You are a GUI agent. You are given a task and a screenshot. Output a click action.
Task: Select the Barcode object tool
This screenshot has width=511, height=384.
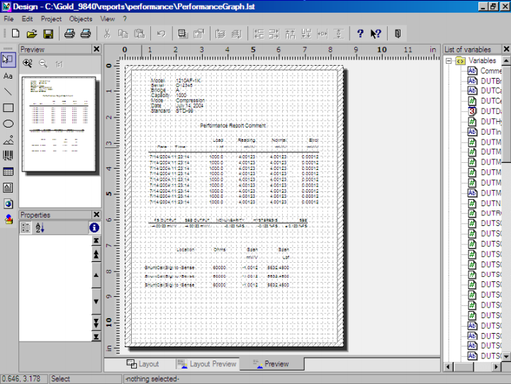click(x=8, y=156)
